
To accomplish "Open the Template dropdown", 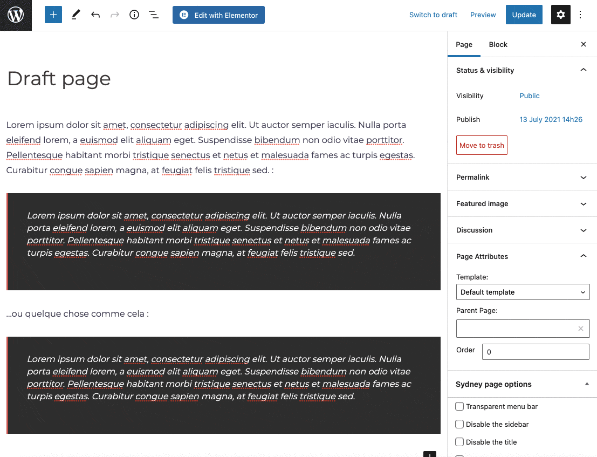I will [523, 292].
